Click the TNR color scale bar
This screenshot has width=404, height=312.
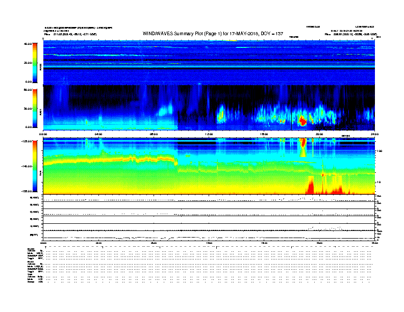(x=35, y=166)
